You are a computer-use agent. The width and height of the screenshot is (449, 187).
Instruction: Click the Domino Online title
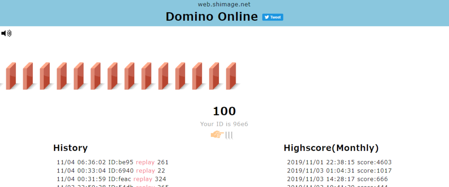click(x=212, y=17)
